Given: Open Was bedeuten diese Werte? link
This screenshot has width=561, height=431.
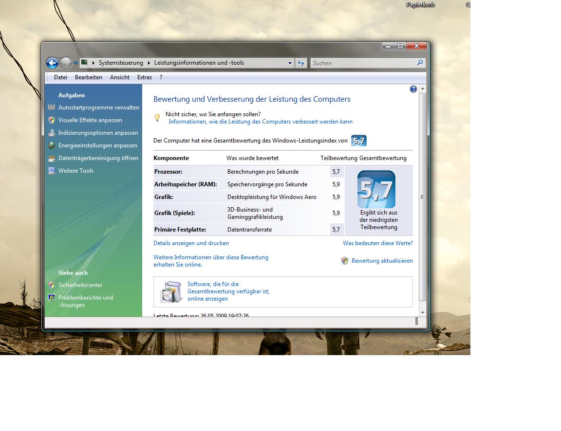Looking at the screenshot, I should [378, 243].
